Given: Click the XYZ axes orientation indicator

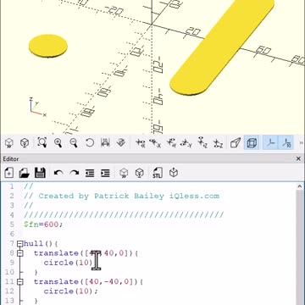Looking at the screenshot, I should (37, 107).
